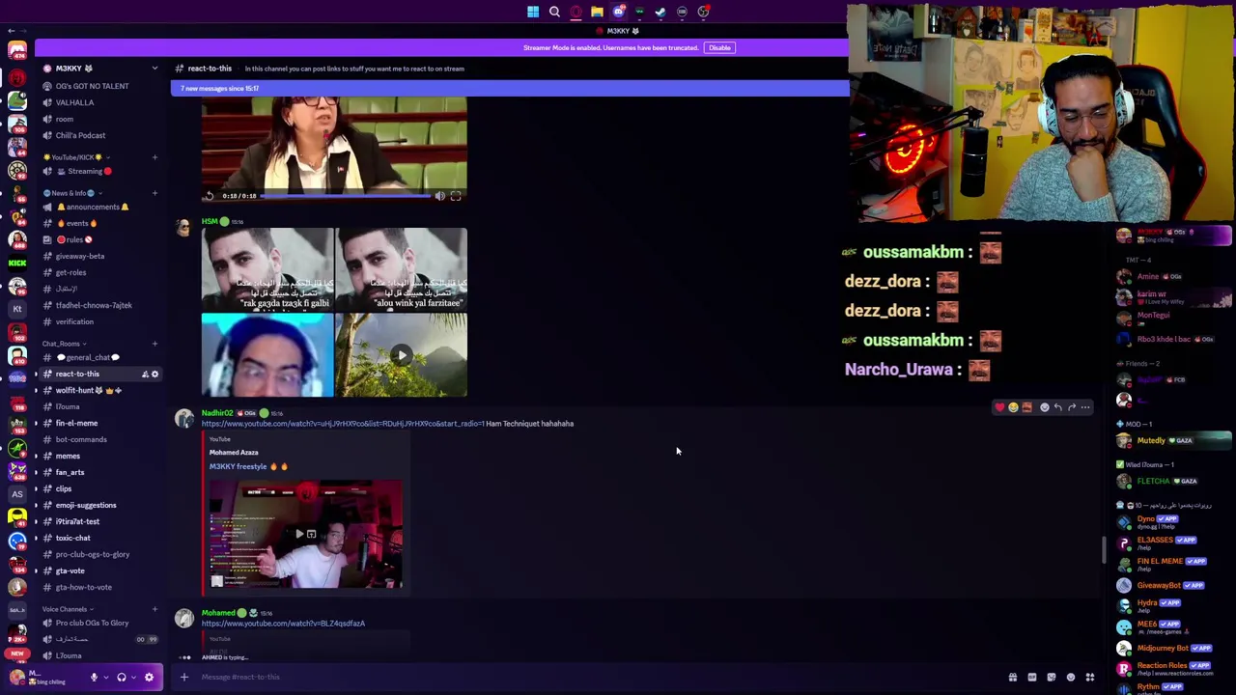
Task: Open more message options ellipsis
Action: (x=1085, y=407)
